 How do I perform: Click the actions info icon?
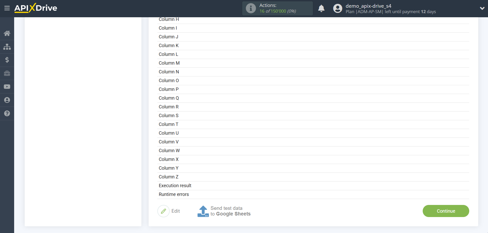click(251, 8)
